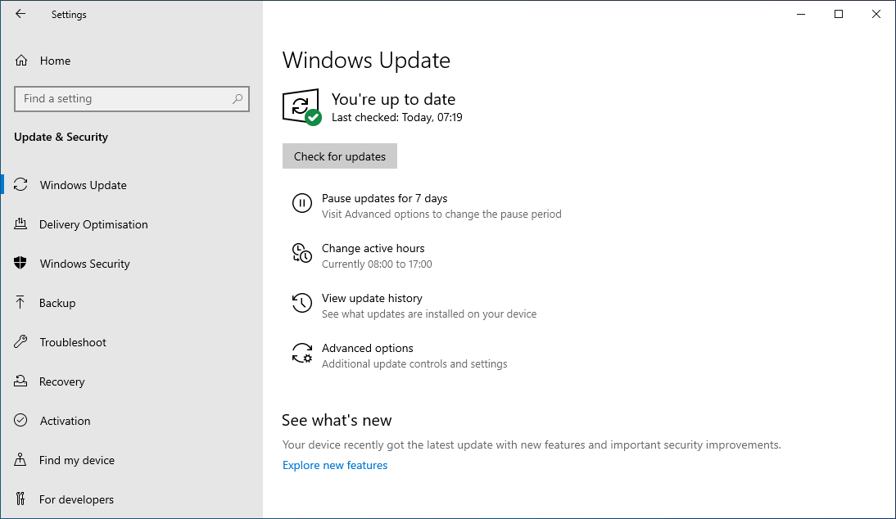896x519 pixels.
Task: Maximize the Settings window
Action: point(839,14)
